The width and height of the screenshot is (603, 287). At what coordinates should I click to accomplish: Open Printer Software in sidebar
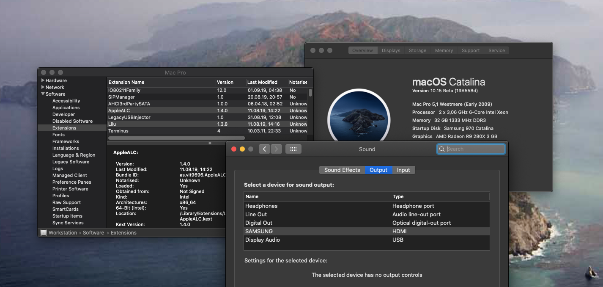click(x=70, y=189)
